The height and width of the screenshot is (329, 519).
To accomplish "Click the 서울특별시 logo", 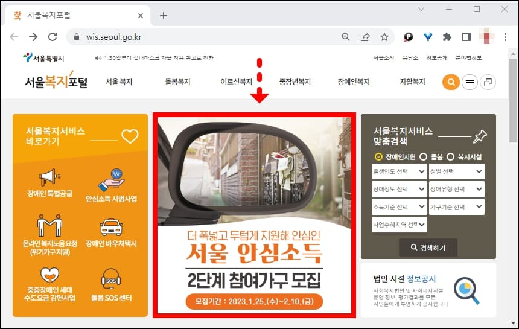I will click(x=43, y=58).
